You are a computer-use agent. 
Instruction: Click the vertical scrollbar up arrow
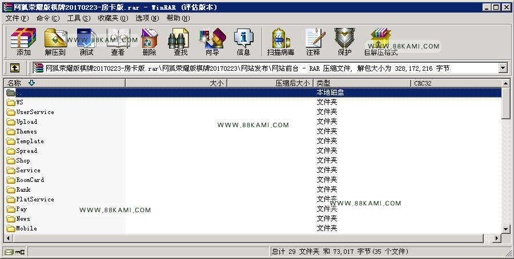506,83
